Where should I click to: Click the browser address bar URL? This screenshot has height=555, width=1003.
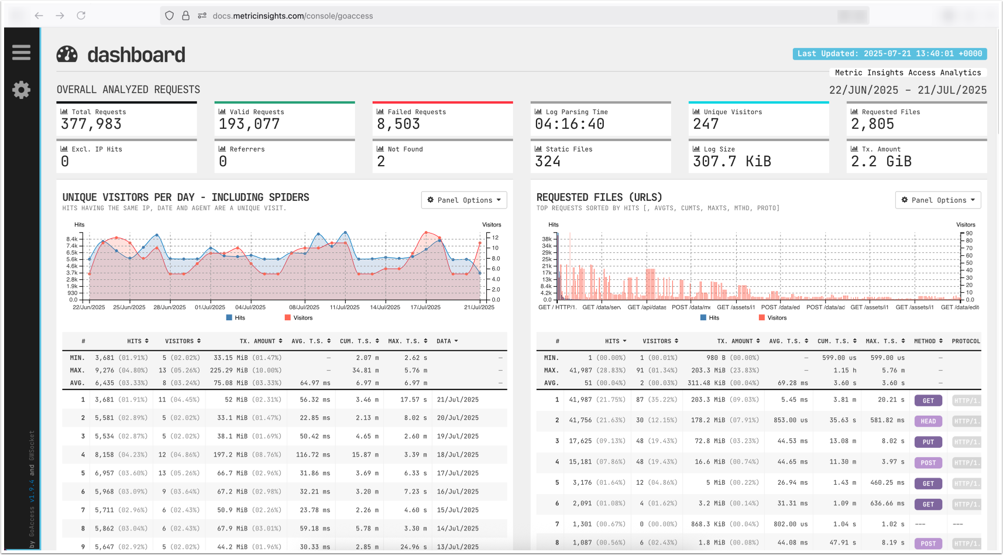click(x=293, y=16)
